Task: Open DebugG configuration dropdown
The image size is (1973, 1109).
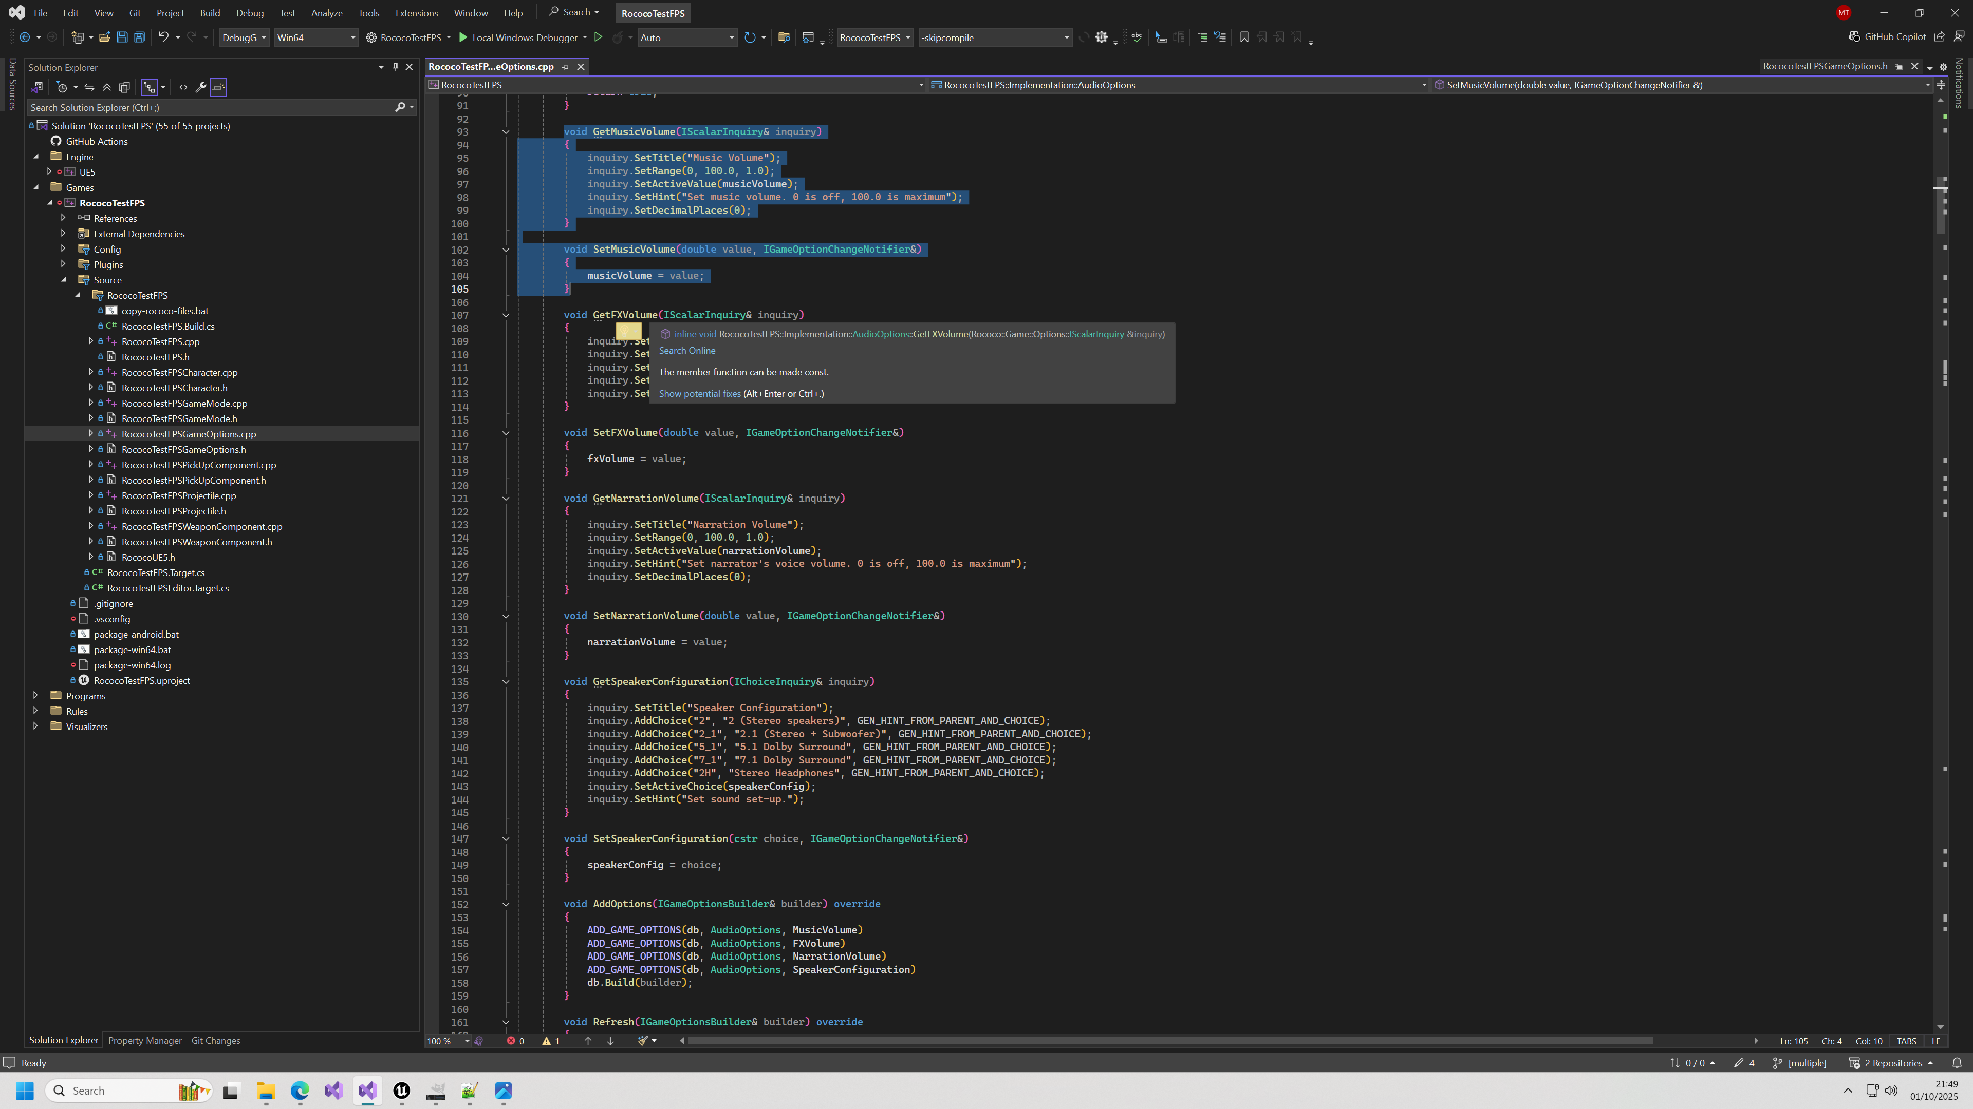Action: 244,37
